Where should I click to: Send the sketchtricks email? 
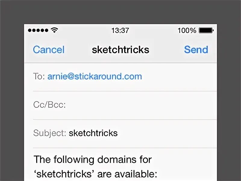pyautogui.click(x=196, y=49)
